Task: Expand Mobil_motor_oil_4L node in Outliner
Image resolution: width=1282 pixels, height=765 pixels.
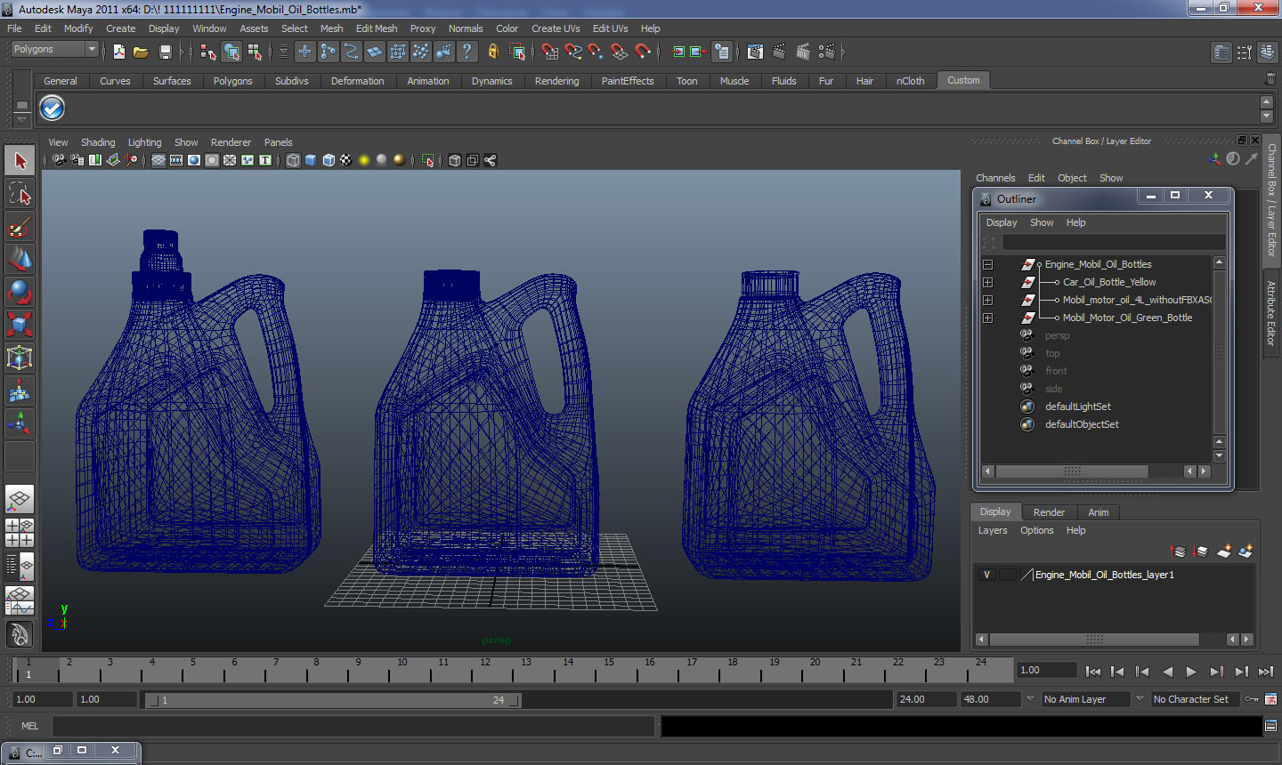Action: [987, 300]
